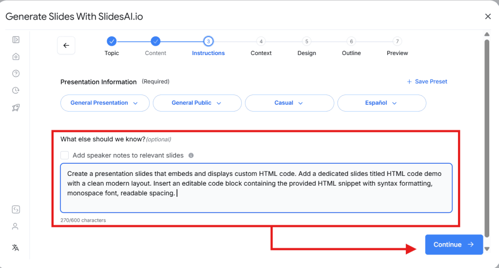Expand the General Presentation dropdown
The width and height of the screenshot is (499, 268).
(x=104, y=103)
